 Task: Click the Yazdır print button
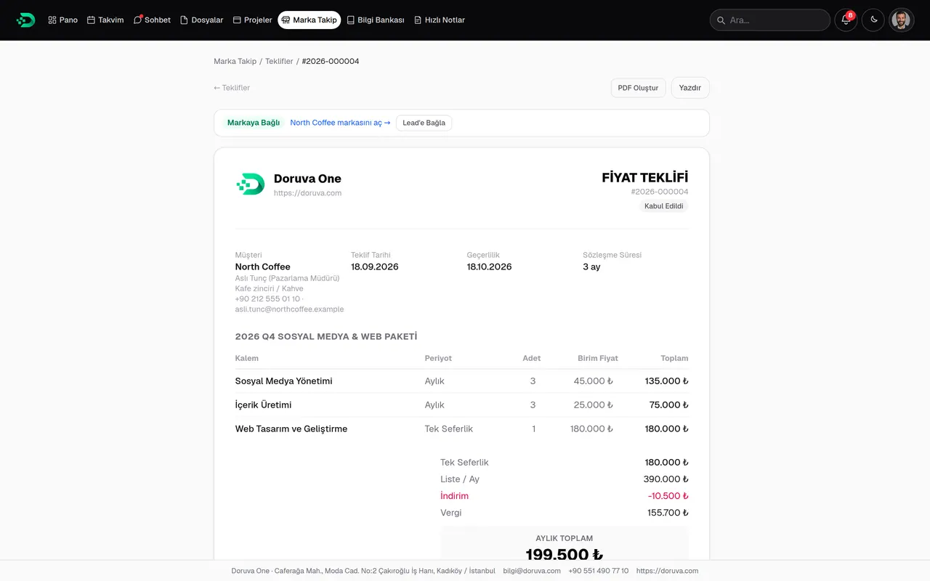tap(690, 88)
